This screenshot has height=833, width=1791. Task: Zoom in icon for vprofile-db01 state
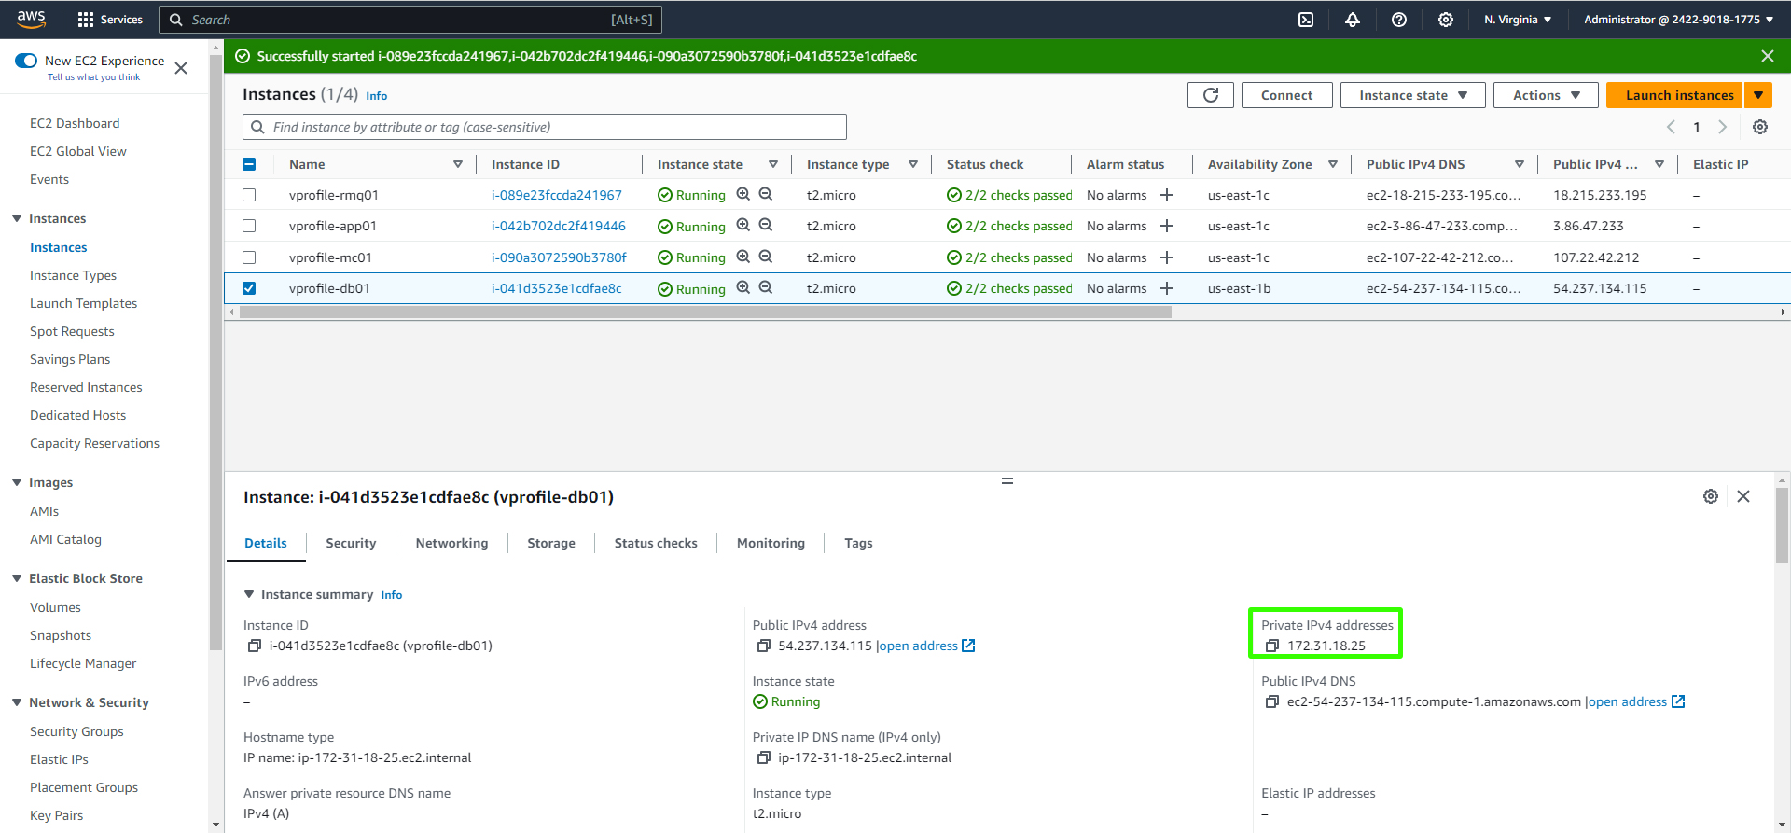point(743,287)
